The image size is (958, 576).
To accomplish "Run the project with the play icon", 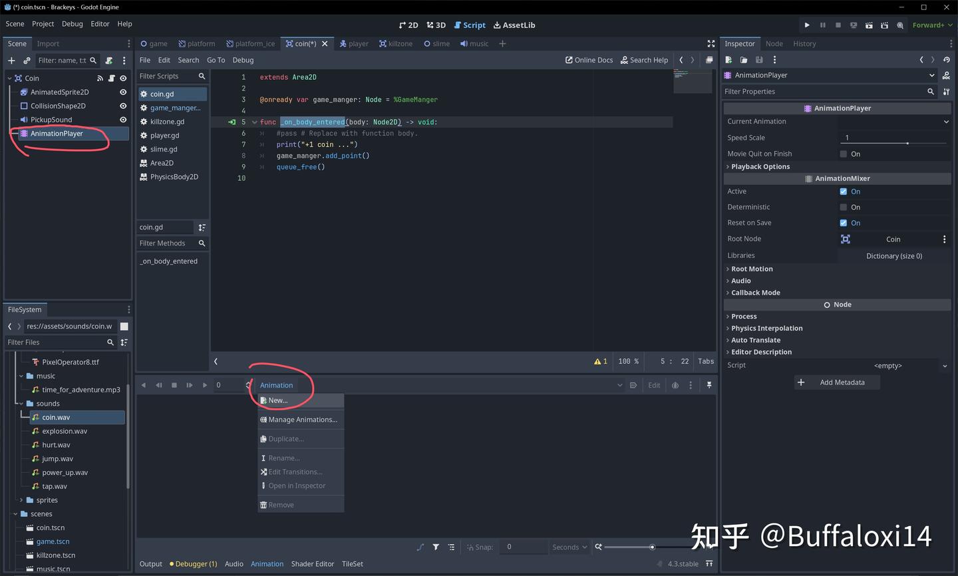I will click(x=807, y=25).
